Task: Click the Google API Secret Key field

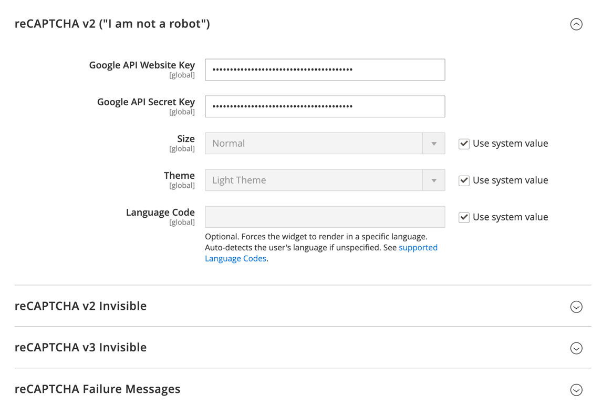Action: click(325, 106)
